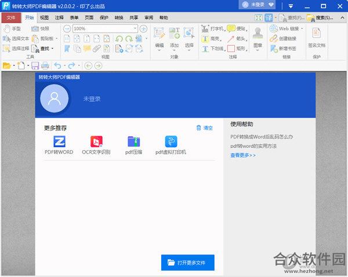Screen dimensions: 348x277
Task: Rotate view counterclockwise with left green arrow
Action: (119, 39)
